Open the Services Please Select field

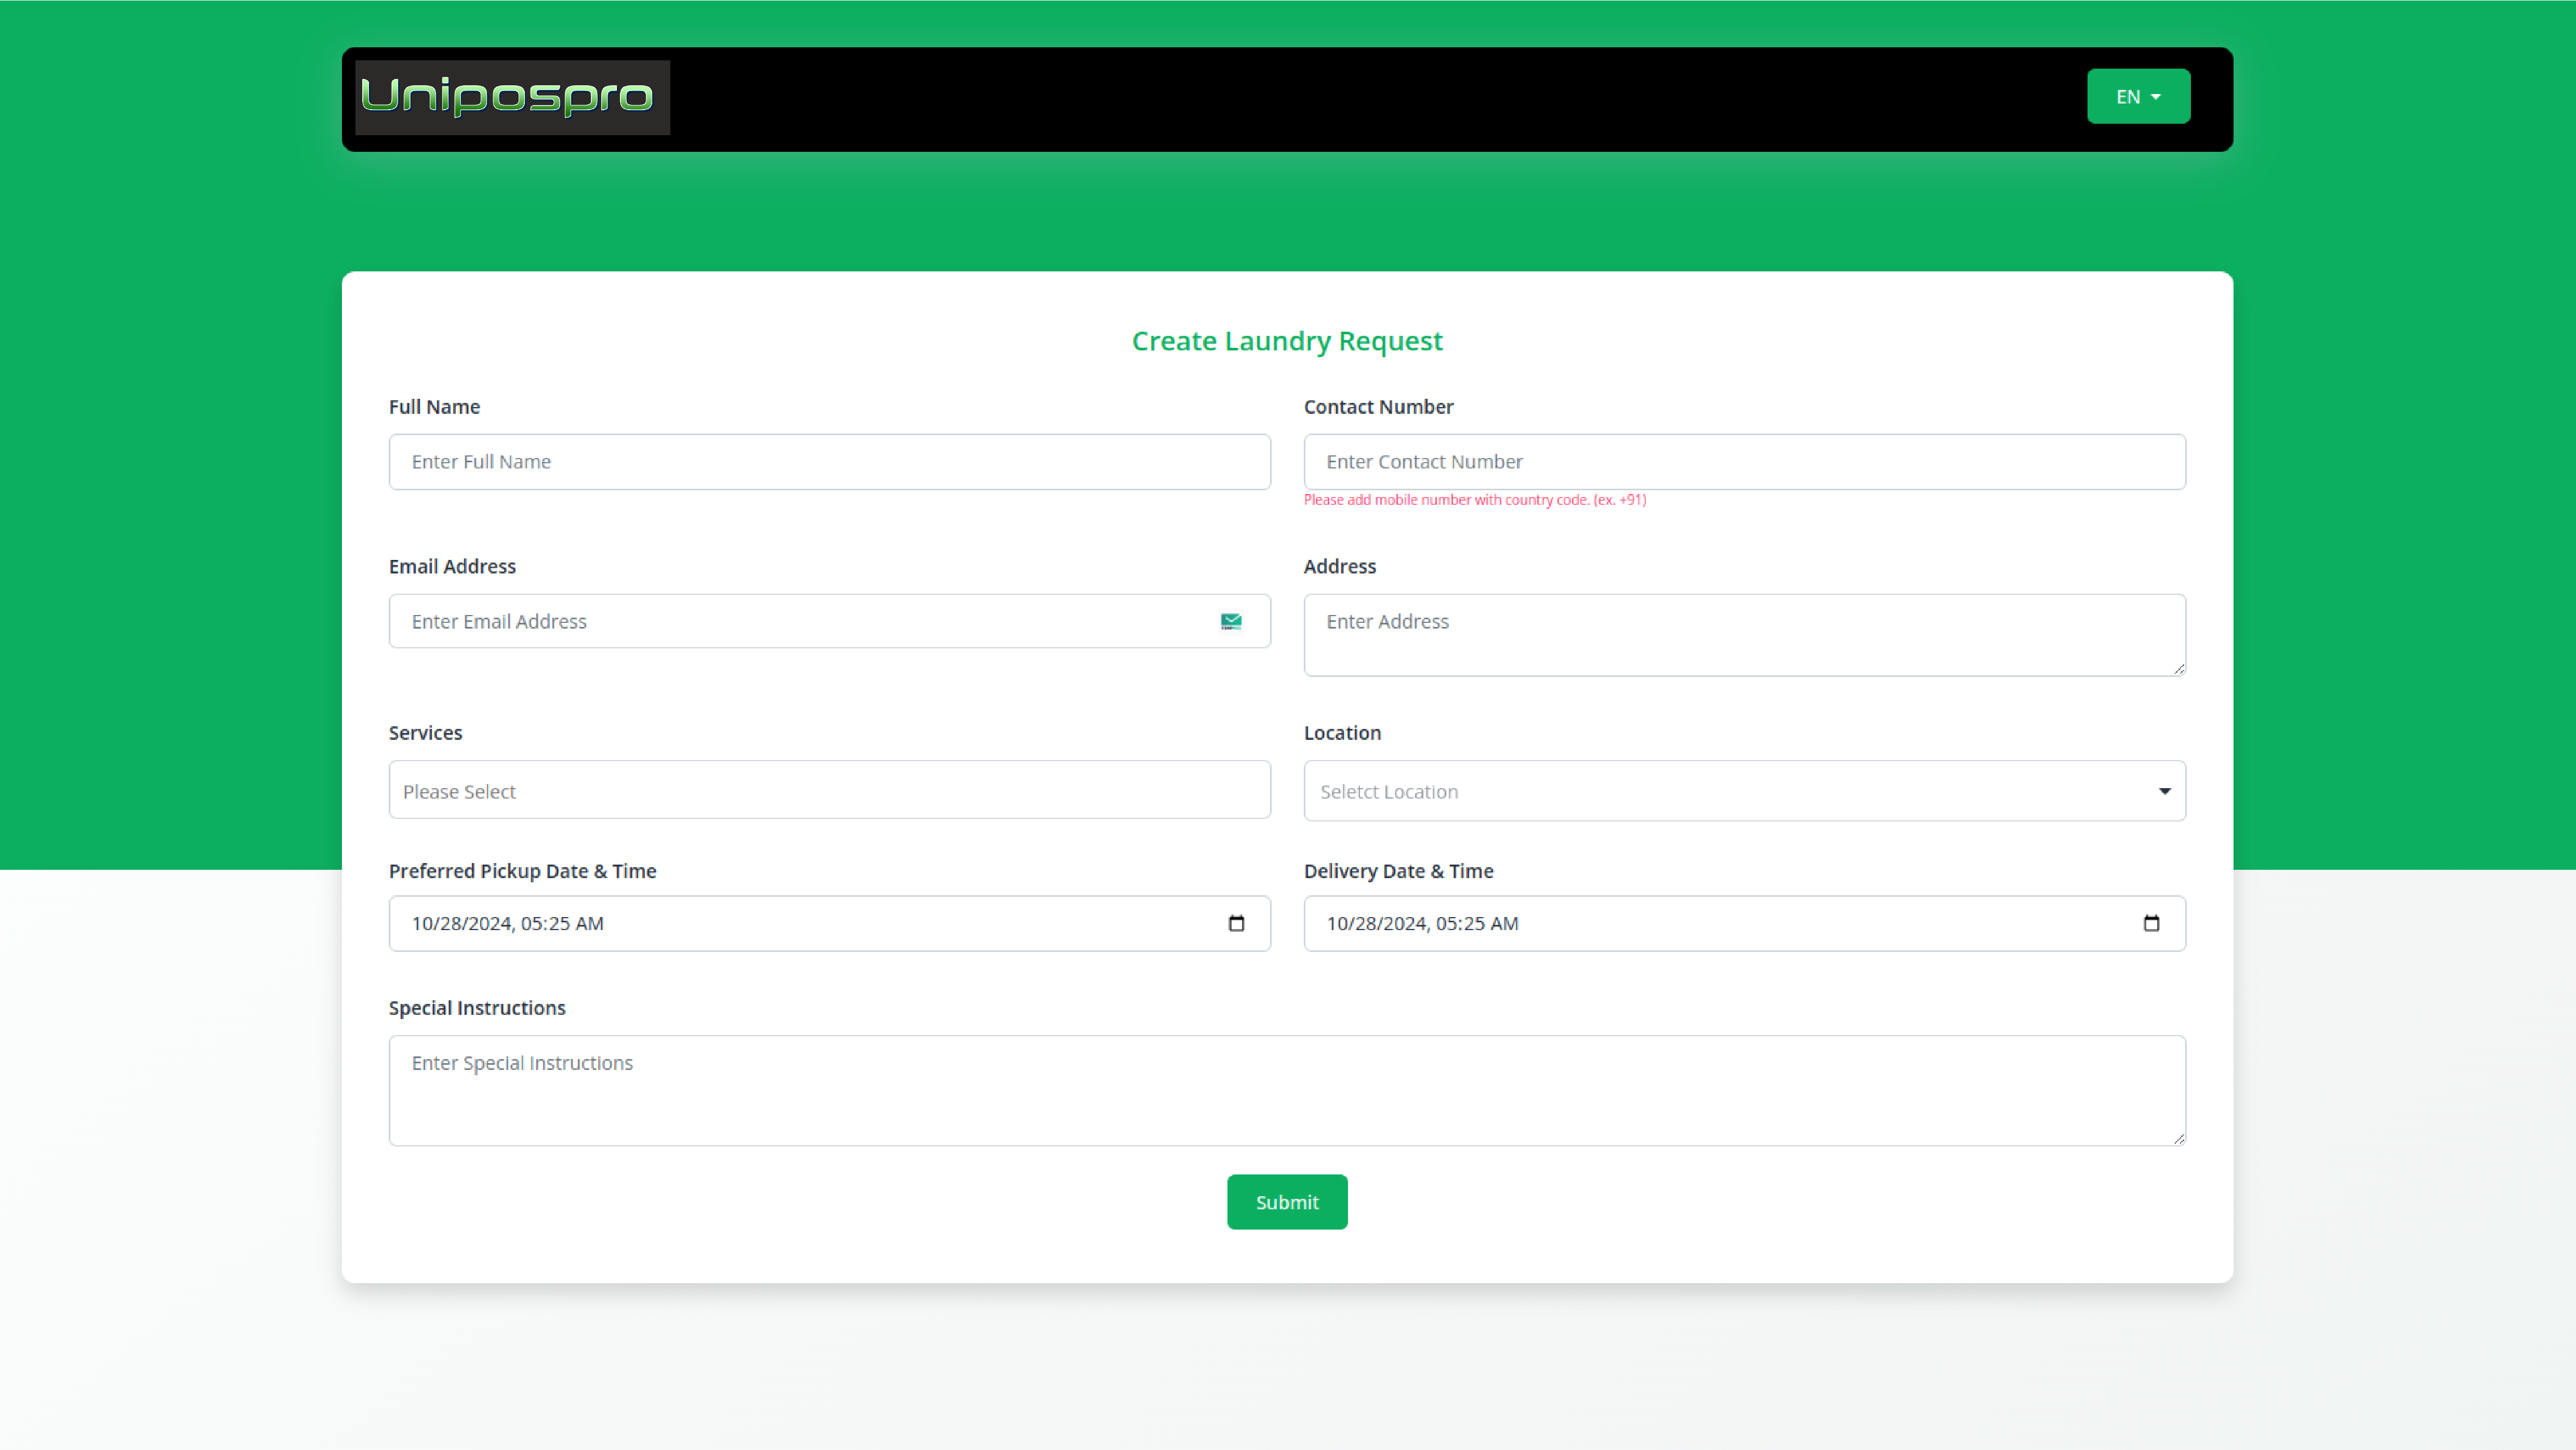829,791
